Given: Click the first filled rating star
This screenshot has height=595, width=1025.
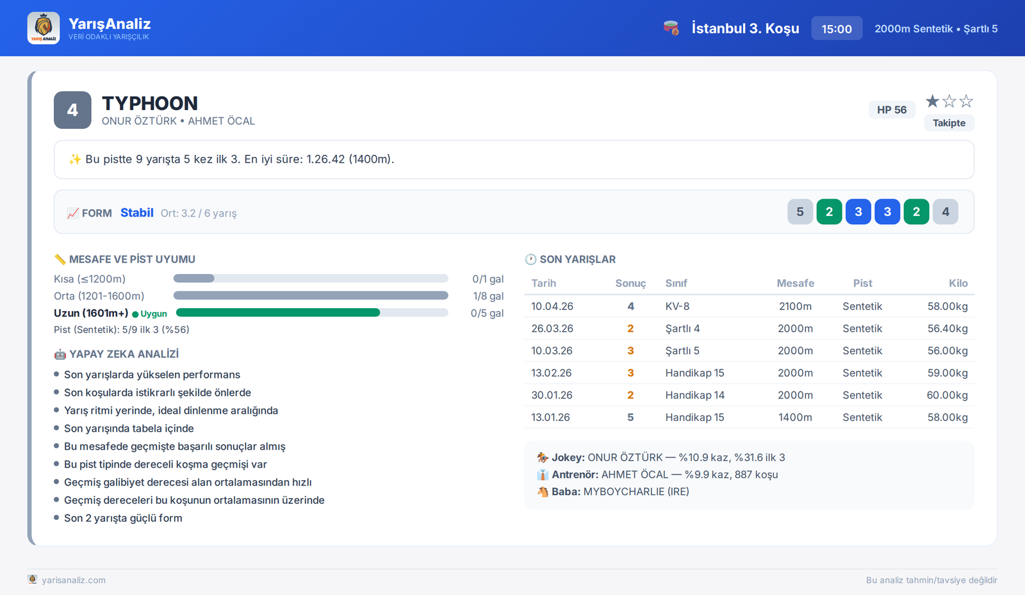Looking at the screenshot, I should click(x=932, y=101).
